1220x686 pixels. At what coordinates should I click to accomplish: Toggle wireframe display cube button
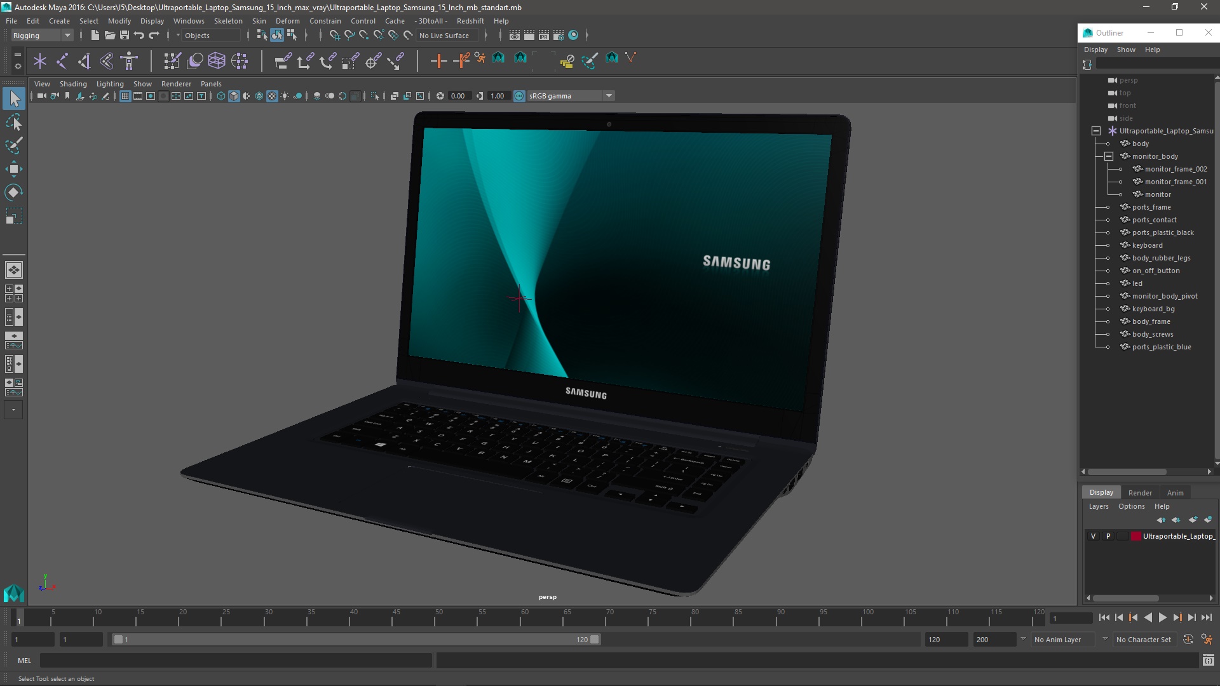(221, 96)
